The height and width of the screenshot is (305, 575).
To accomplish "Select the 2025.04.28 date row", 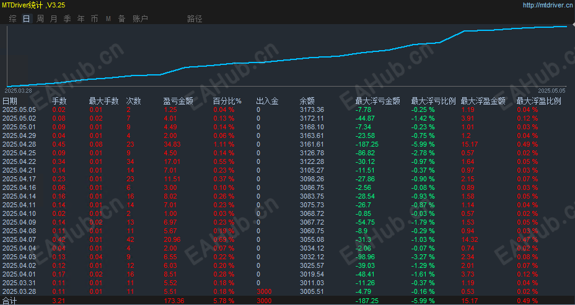I will [19, 144].
